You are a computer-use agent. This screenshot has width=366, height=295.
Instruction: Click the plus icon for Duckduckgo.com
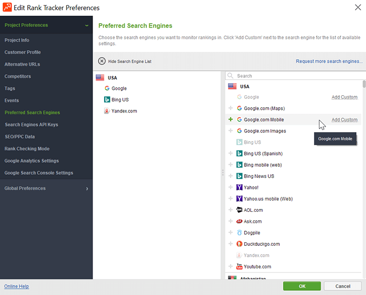pos(231,244)
